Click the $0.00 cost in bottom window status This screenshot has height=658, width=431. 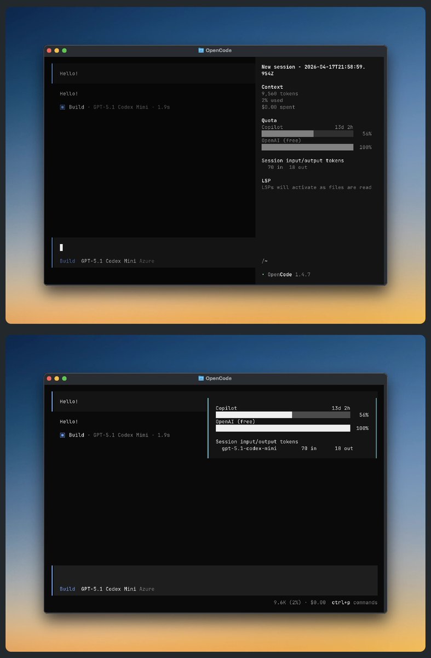(318, 603)
